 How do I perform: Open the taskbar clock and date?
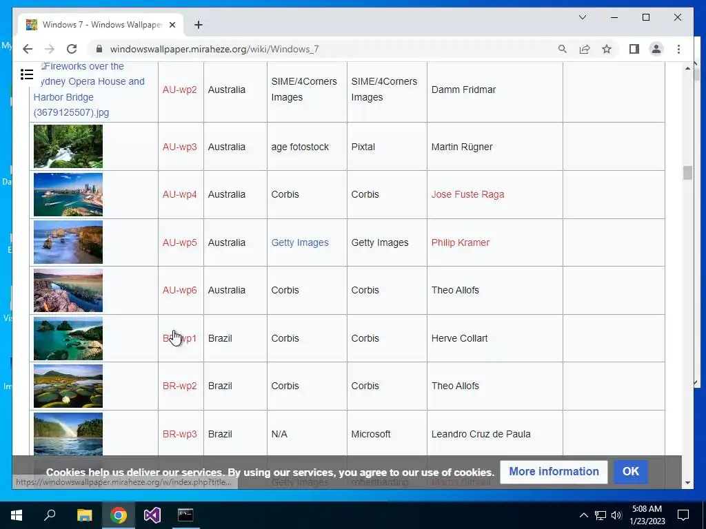[647, 515]
